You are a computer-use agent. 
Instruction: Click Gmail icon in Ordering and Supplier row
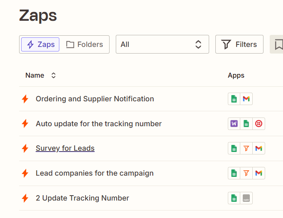[x=246, y=99]
